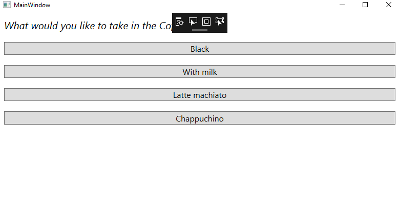
Task: Close the MainWindow application
Action: (x=388, y=5)
